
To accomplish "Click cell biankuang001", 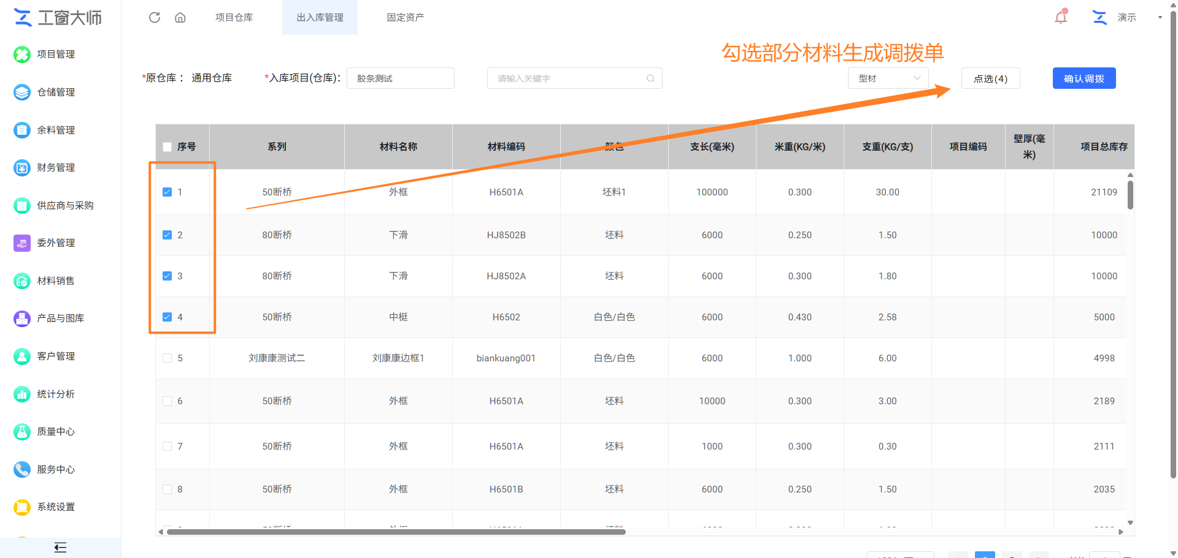I will [x=506, y=358].
